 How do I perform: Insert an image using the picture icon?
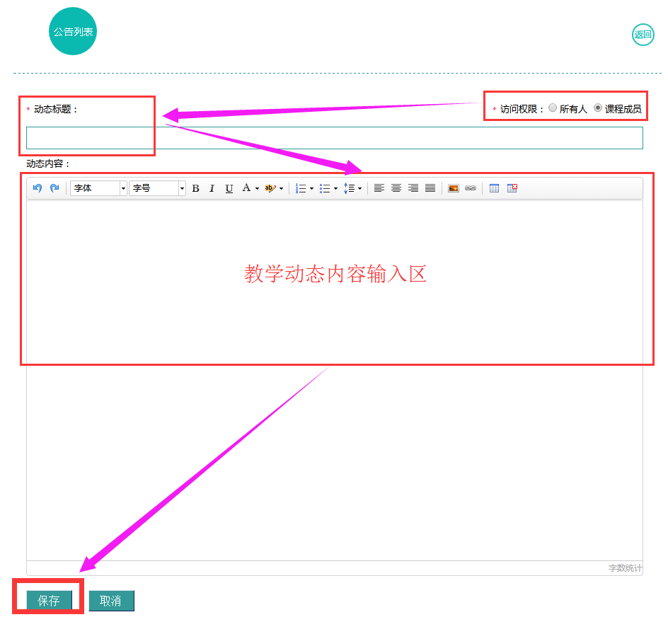tap(454, 188)
